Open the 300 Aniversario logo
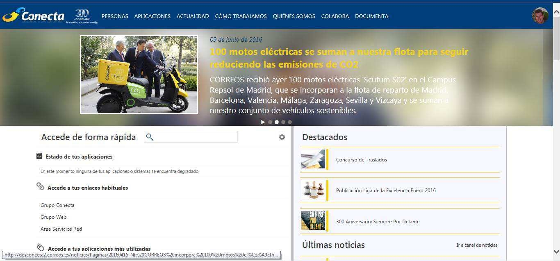 (x=82, y=16)
